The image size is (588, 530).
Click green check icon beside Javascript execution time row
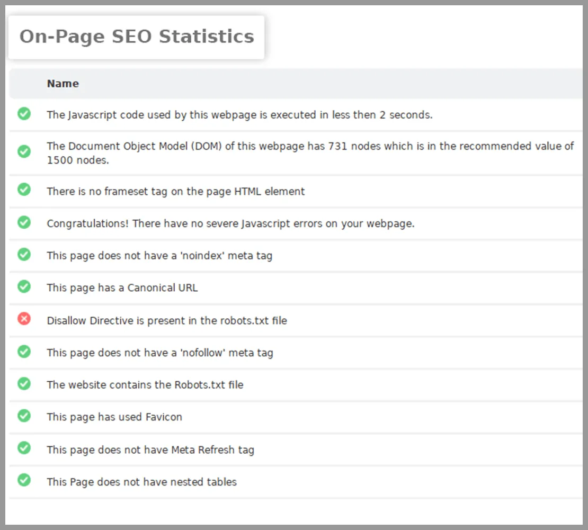(24, 113)
